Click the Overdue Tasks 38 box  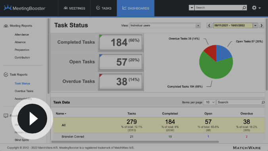point(121,81)
